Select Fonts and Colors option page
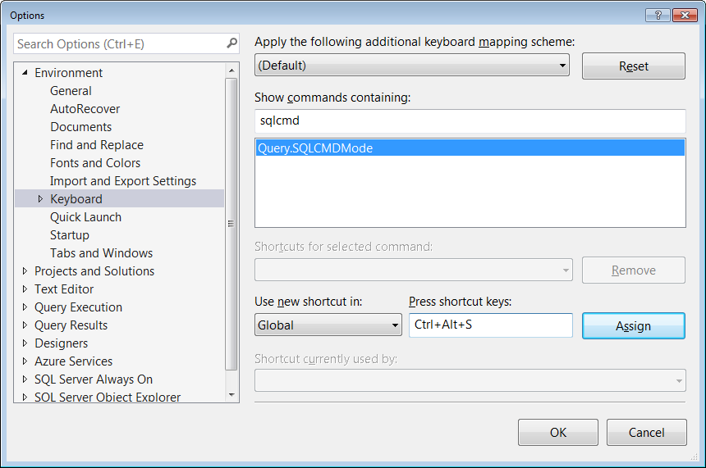The image size is (706, 468). click(95, 163)
